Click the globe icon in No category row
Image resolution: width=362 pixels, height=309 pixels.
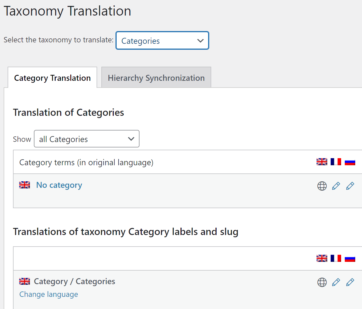pos(322,186)
